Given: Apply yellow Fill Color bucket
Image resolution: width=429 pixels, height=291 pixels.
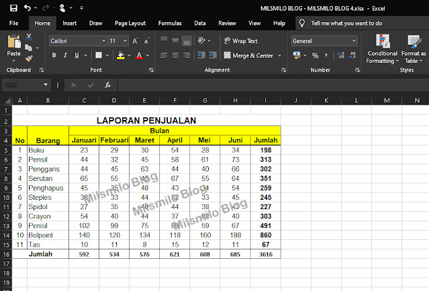Looking at the screenshot, I should pos(121,56).
